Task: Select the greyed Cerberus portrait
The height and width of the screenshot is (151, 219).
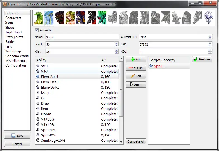Action: [134, 18]
